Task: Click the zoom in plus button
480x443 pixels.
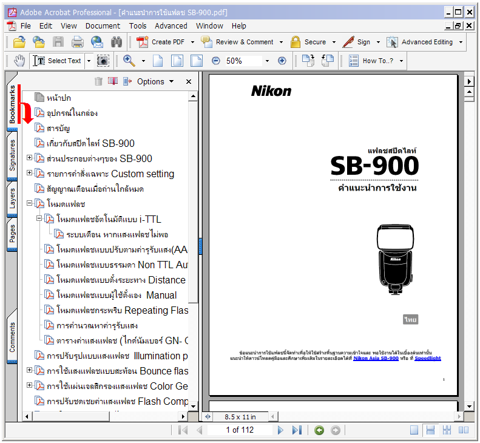Action: [282, 61]
